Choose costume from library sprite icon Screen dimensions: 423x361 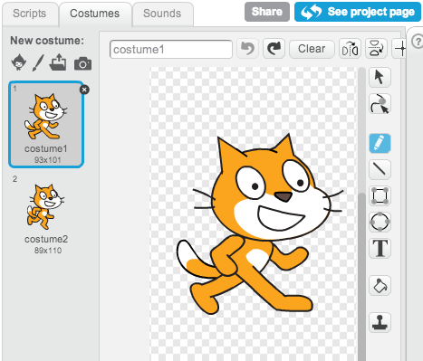tap(19, 62)
